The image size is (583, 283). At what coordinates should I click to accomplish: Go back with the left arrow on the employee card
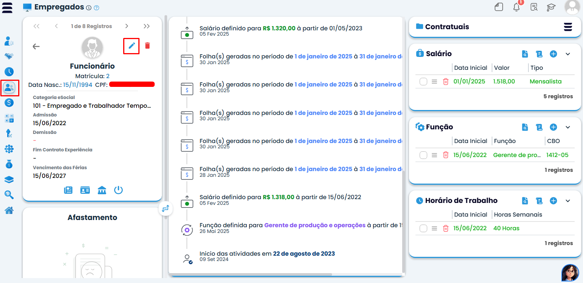point(36,46)
